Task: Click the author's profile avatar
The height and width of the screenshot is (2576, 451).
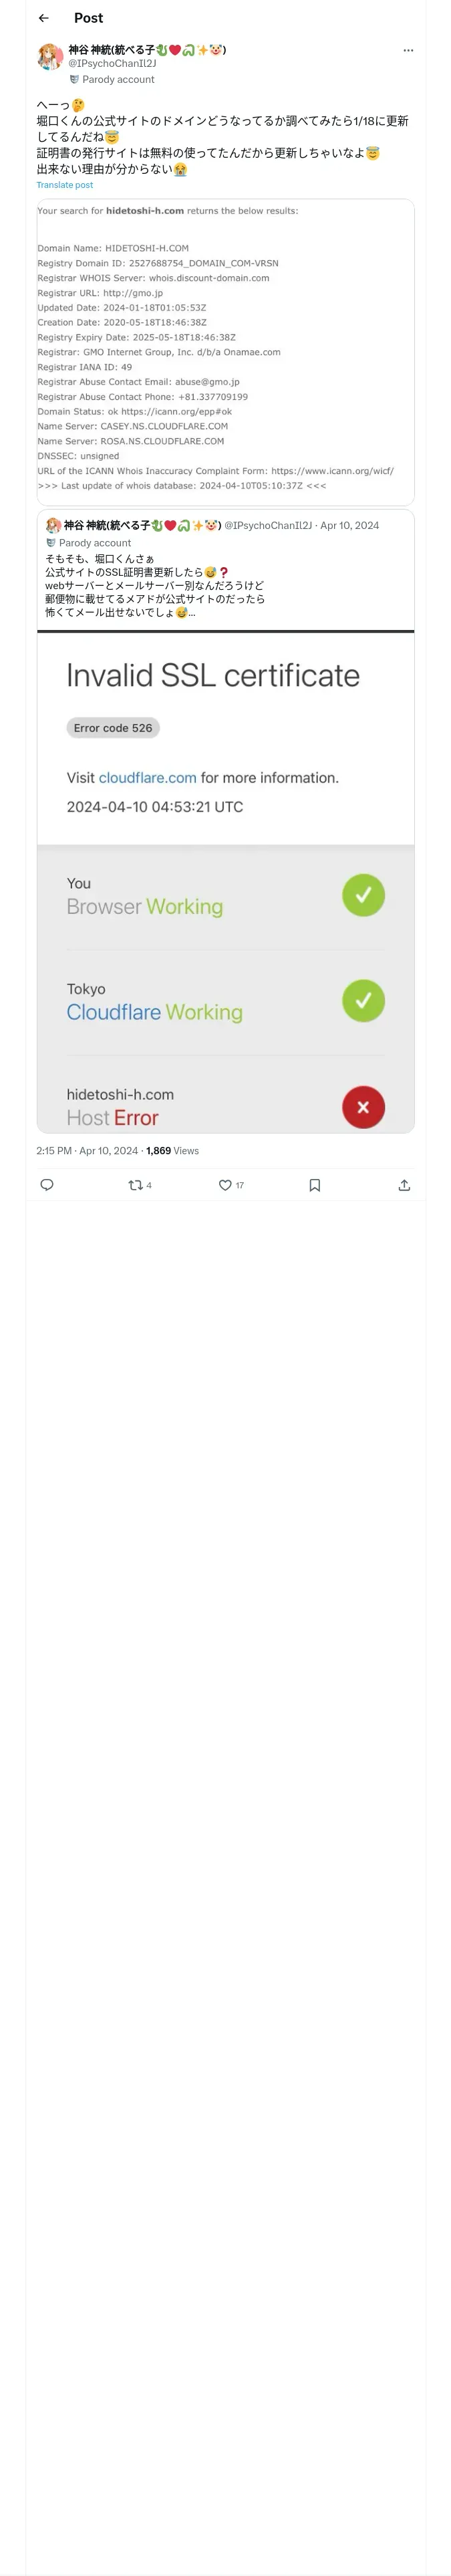Action: pyautogui.click(x=50, y=57)
